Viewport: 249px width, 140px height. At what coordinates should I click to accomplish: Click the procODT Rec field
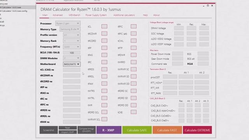(x=170, y=77)
